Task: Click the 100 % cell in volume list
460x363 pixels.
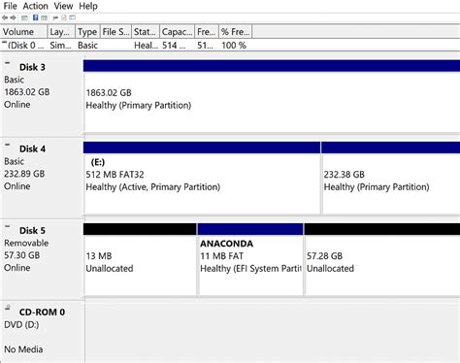Action: click(x=234, y=46)
